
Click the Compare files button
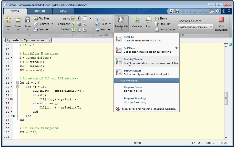point(41,24)
